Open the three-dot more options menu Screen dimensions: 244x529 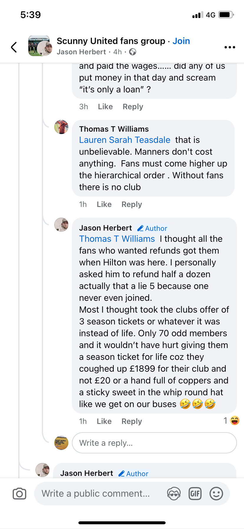(230, 47)
